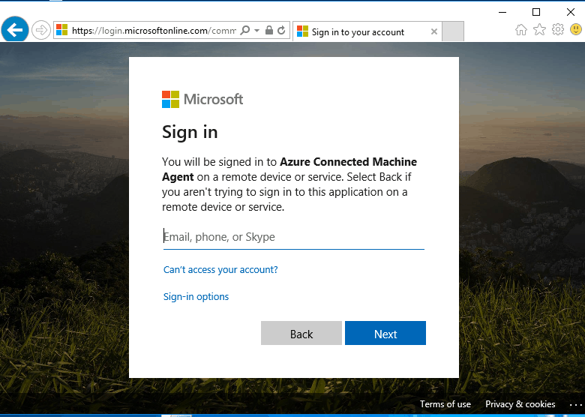Click the browser Forward arrow button
Viewport: 585px width, 417px height.
pos(41,31)
